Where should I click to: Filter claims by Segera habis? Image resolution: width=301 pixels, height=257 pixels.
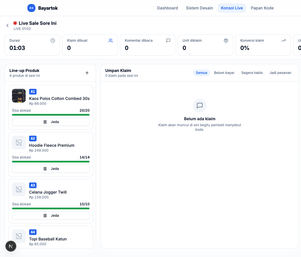(x=252, y=73)
